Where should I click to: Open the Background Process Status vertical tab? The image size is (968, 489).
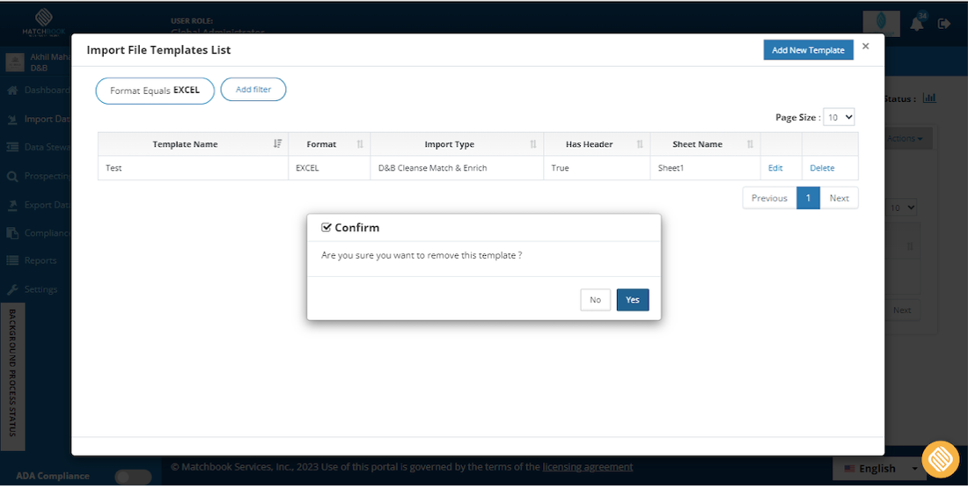[x=13, y=376]
